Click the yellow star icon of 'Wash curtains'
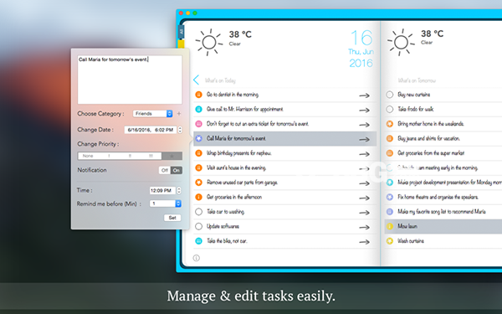 point(390,241)
